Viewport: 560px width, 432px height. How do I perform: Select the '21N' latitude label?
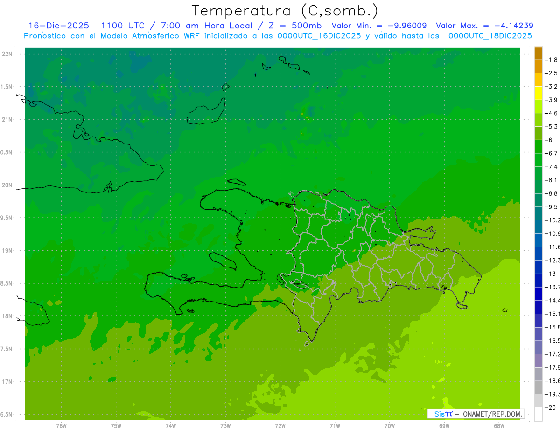[x=7, y=119]
